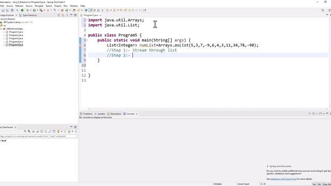331x186 pixels.
Task: Open Run button dropdown arrow
Action: [x=37, y=10]
